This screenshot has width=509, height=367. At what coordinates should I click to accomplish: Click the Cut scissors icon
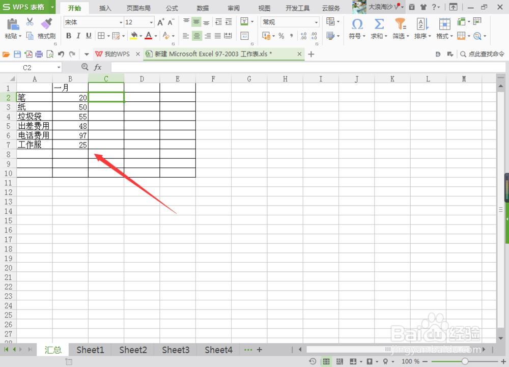click(x=30, y=22)
